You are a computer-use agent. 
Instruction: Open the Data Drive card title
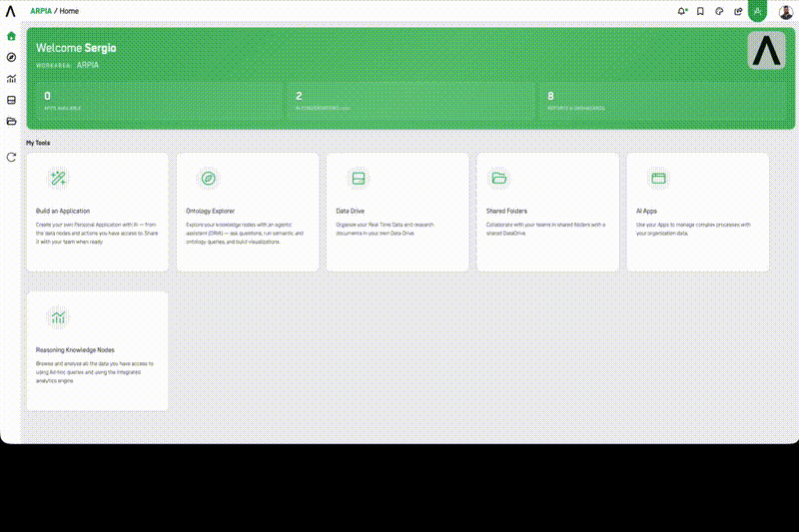351,211
